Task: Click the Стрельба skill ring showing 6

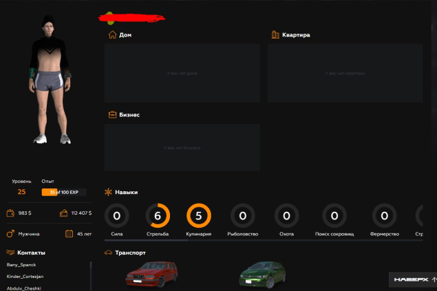Action: pos(158,216)
